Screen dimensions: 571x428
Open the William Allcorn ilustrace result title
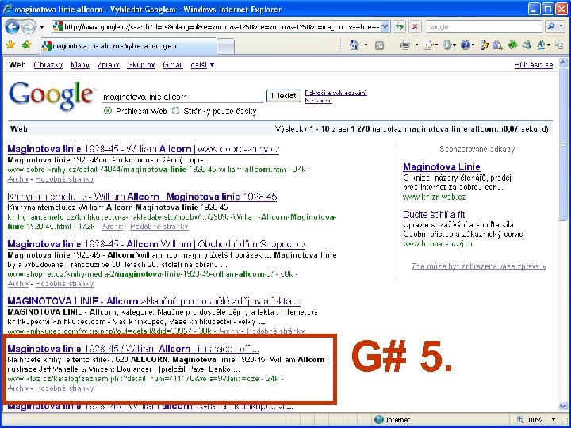(133, 349)
